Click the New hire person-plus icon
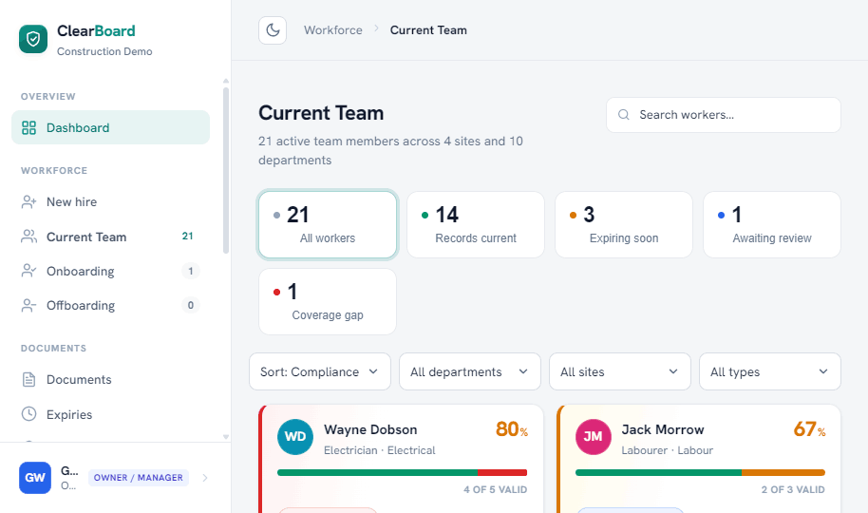Screen dimensions: 868x513 coord(28,201)
